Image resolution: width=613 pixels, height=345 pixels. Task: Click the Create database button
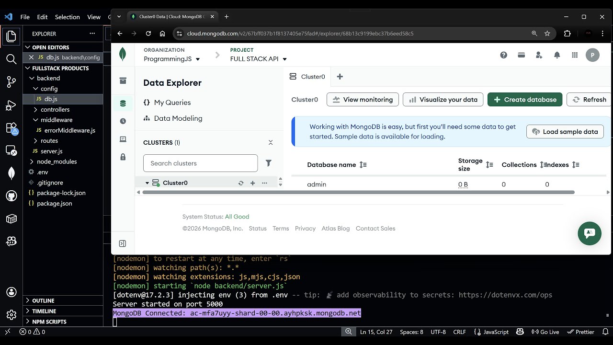525,100
